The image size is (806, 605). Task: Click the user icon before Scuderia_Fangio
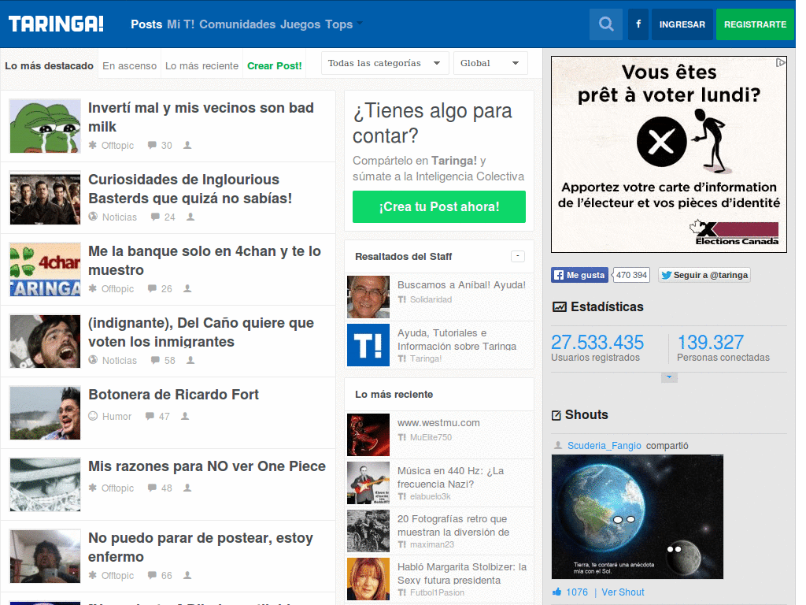click(558, 446)
